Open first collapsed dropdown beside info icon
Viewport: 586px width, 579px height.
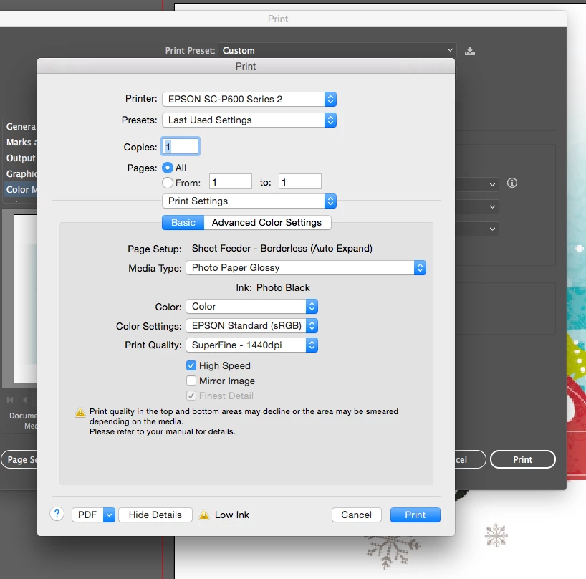coord(477,184)
